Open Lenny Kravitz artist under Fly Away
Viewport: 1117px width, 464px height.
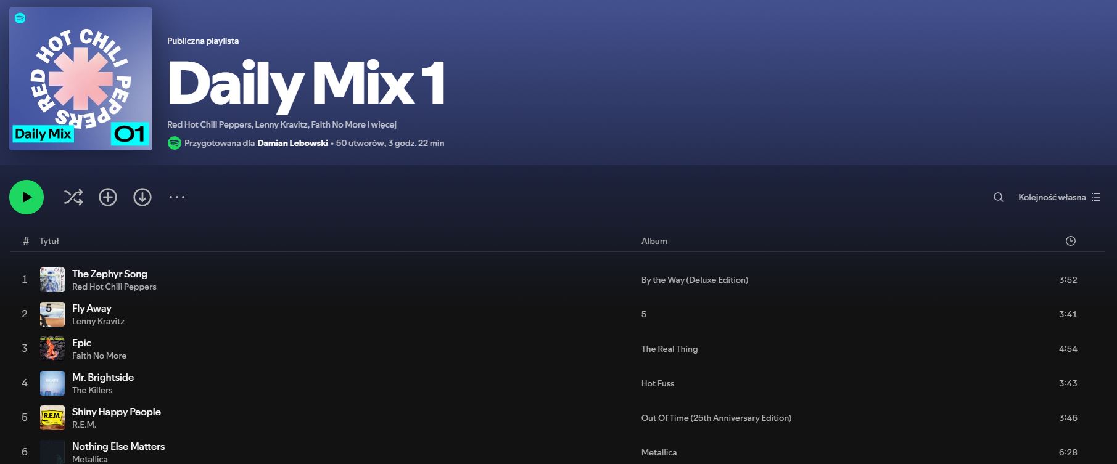98,321
